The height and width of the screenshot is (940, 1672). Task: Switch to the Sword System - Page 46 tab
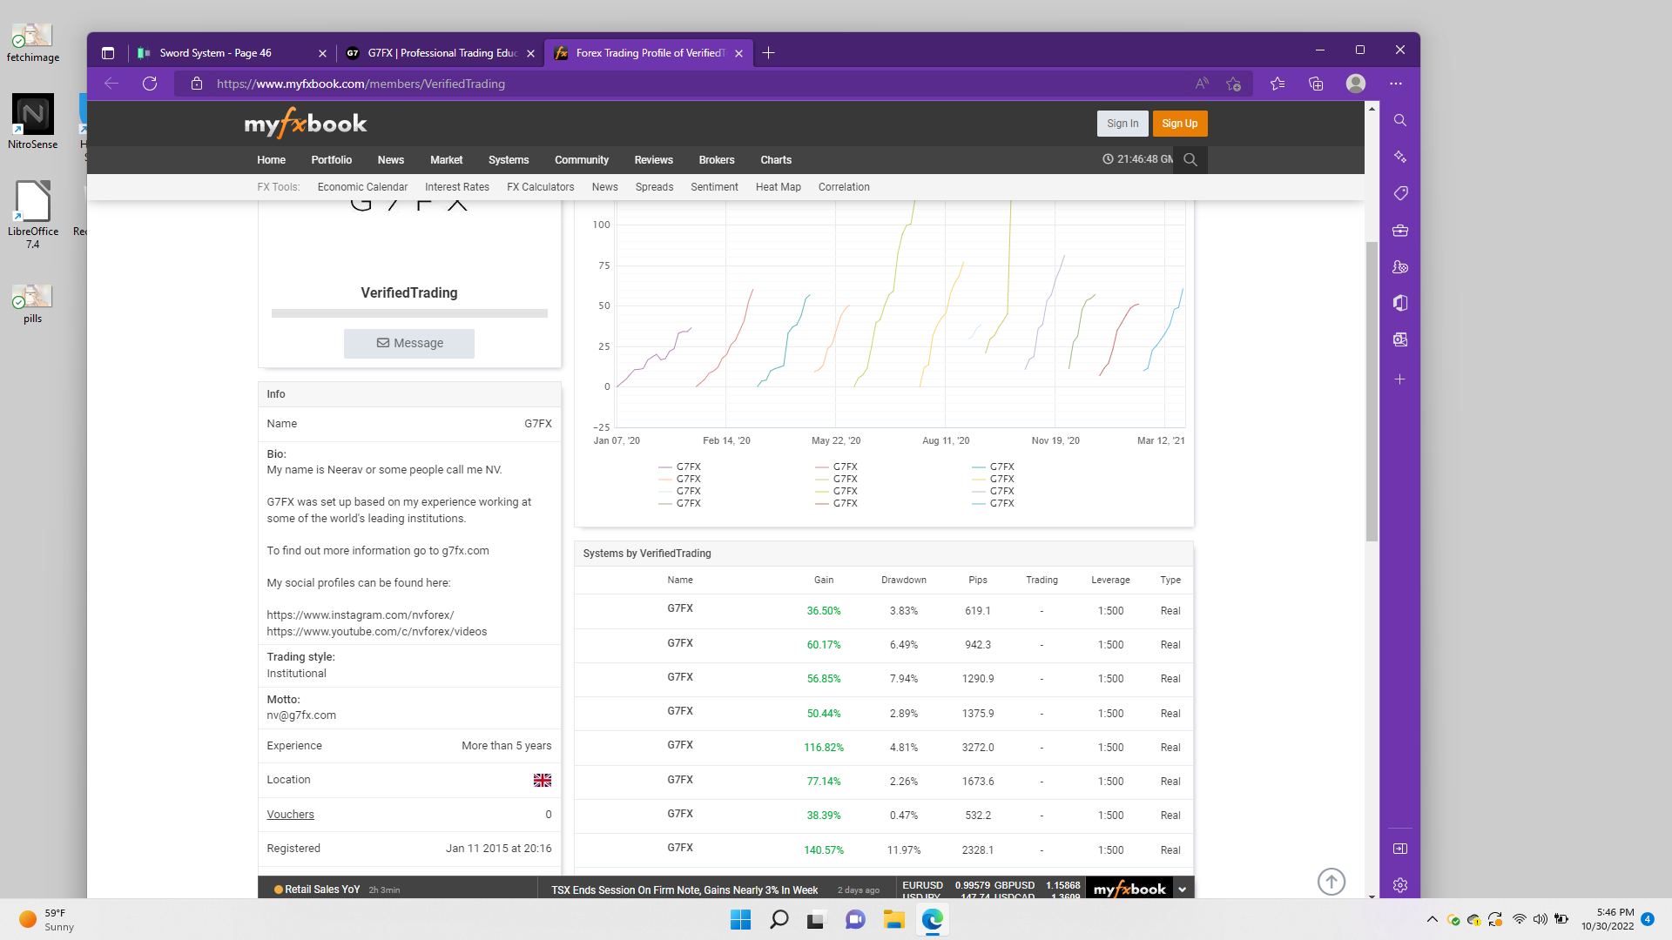215,53
